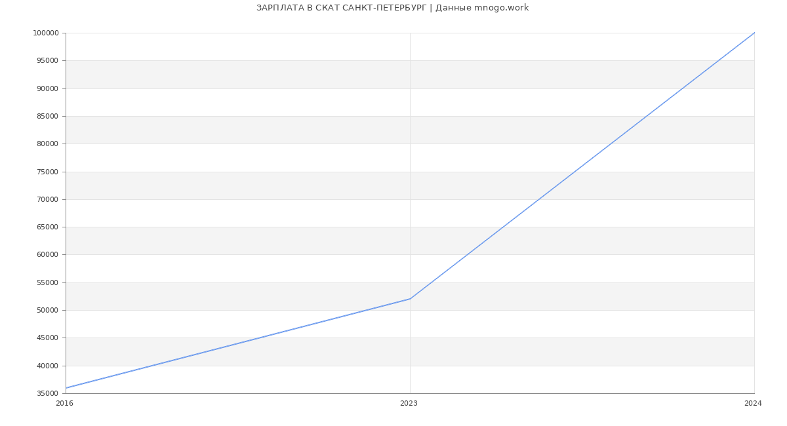This screenshot has width=787, height=426.
Task: Click the 2016 x-axis label
Action: [x=65, y=404]
